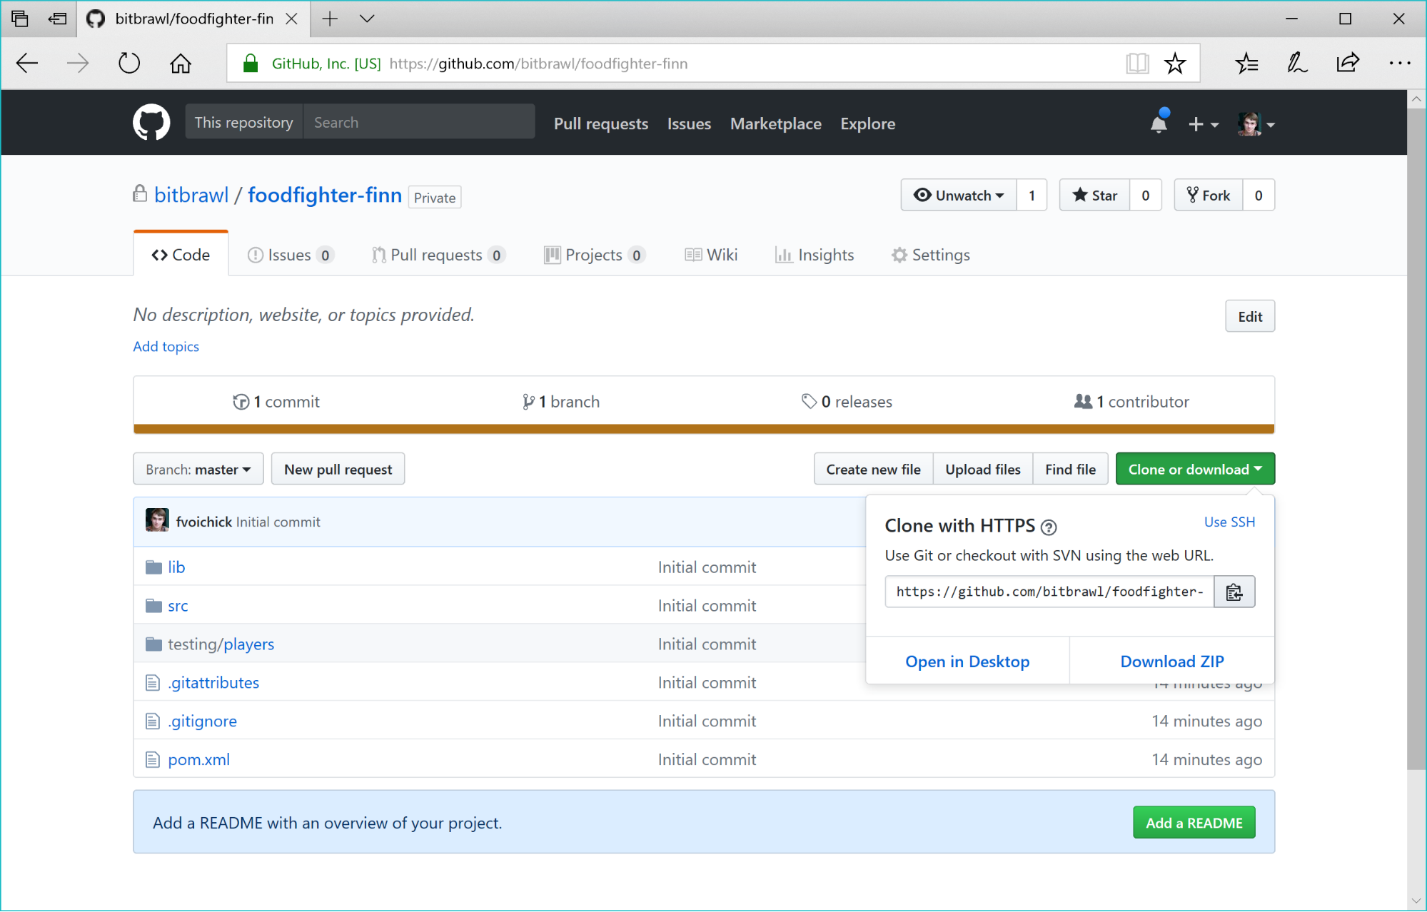Focus the GitHub search box
The height and width of the screenshot is (912, 1427).
pos(419,122)
